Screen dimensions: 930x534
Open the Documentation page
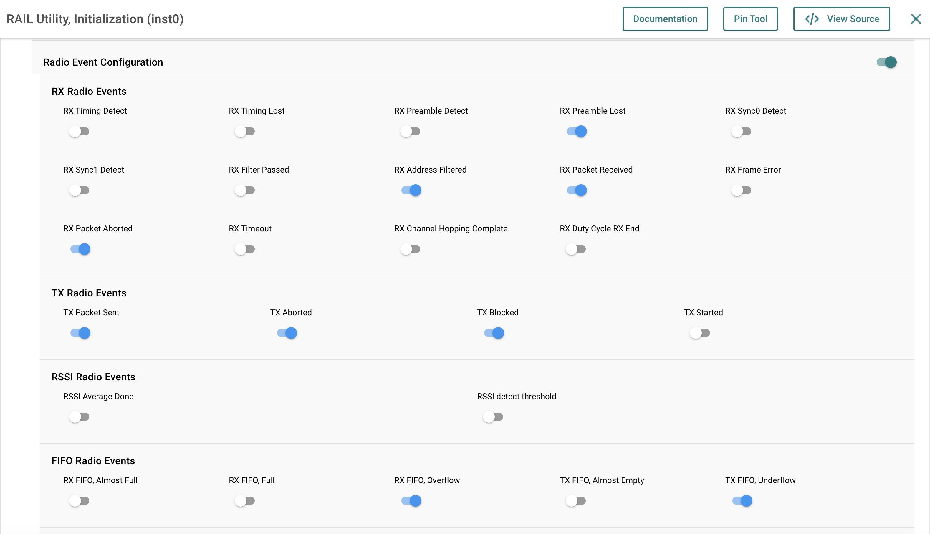665,19
